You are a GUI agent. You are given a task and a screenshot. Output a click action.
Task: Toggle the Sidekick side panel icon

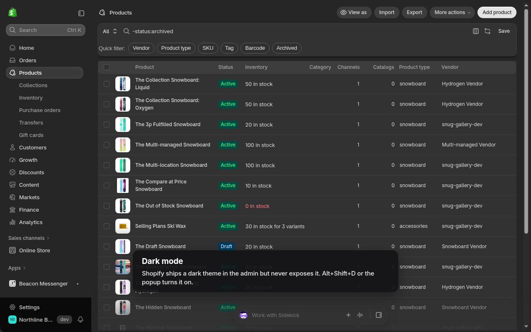click(x=379, y=315)
